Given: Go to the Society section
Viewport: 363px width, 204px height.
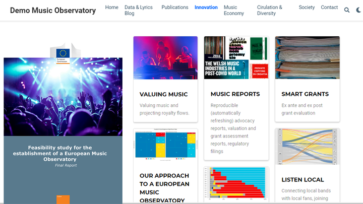Looking at the screenshot, I should (x=307, y=8).
